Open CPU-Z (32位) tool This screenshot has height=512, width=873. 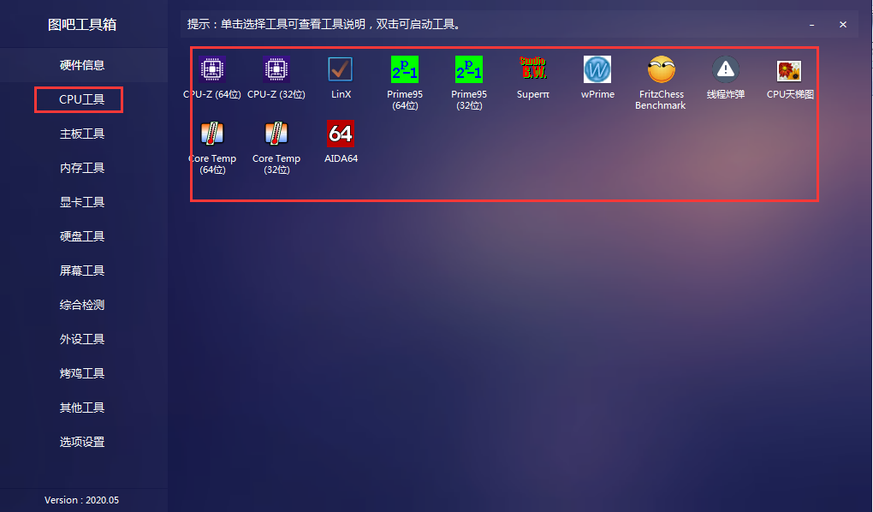[x=276, y=73]
